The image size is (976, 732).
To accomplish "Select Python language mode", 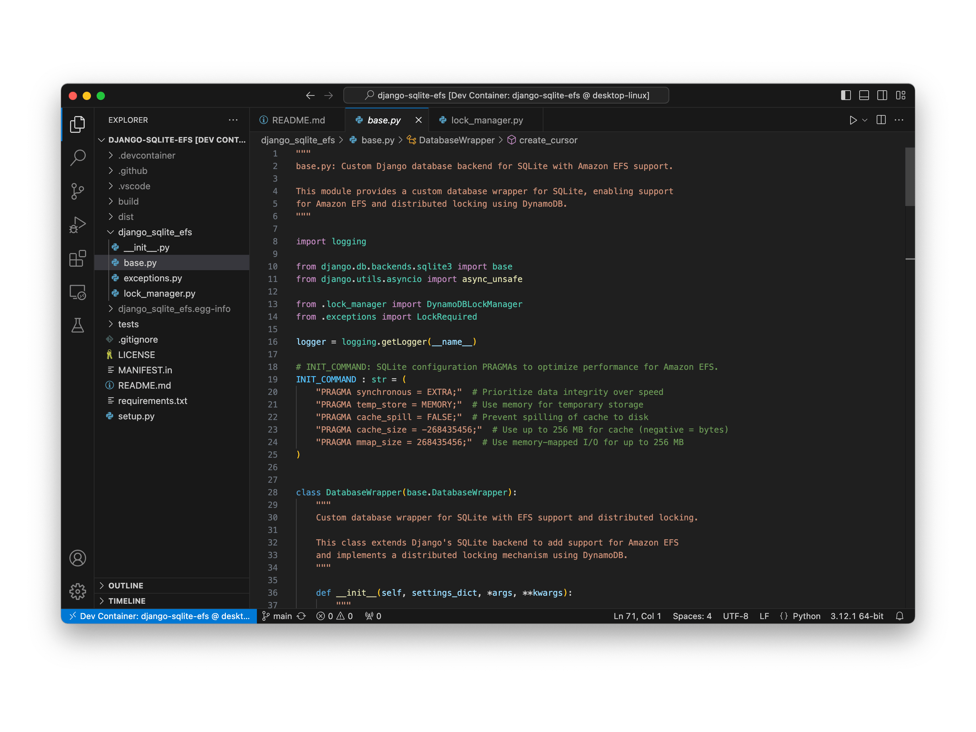I will point(806,616).
